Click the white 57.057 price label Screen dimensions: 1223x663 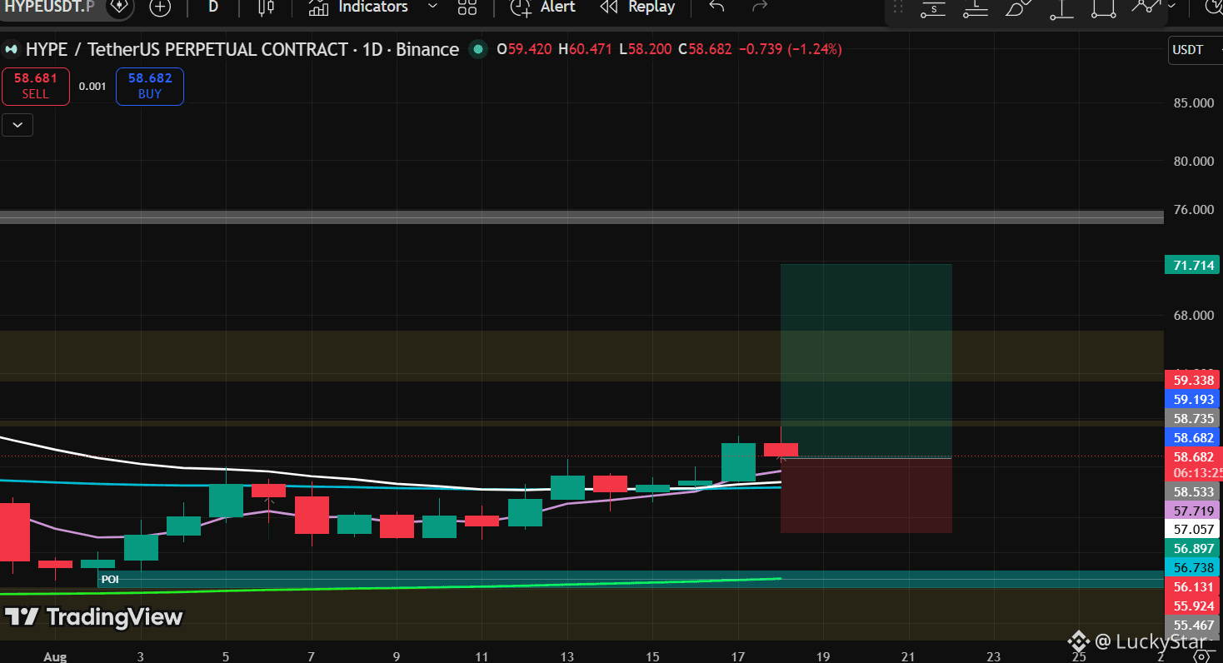(x=1192, y=529)
